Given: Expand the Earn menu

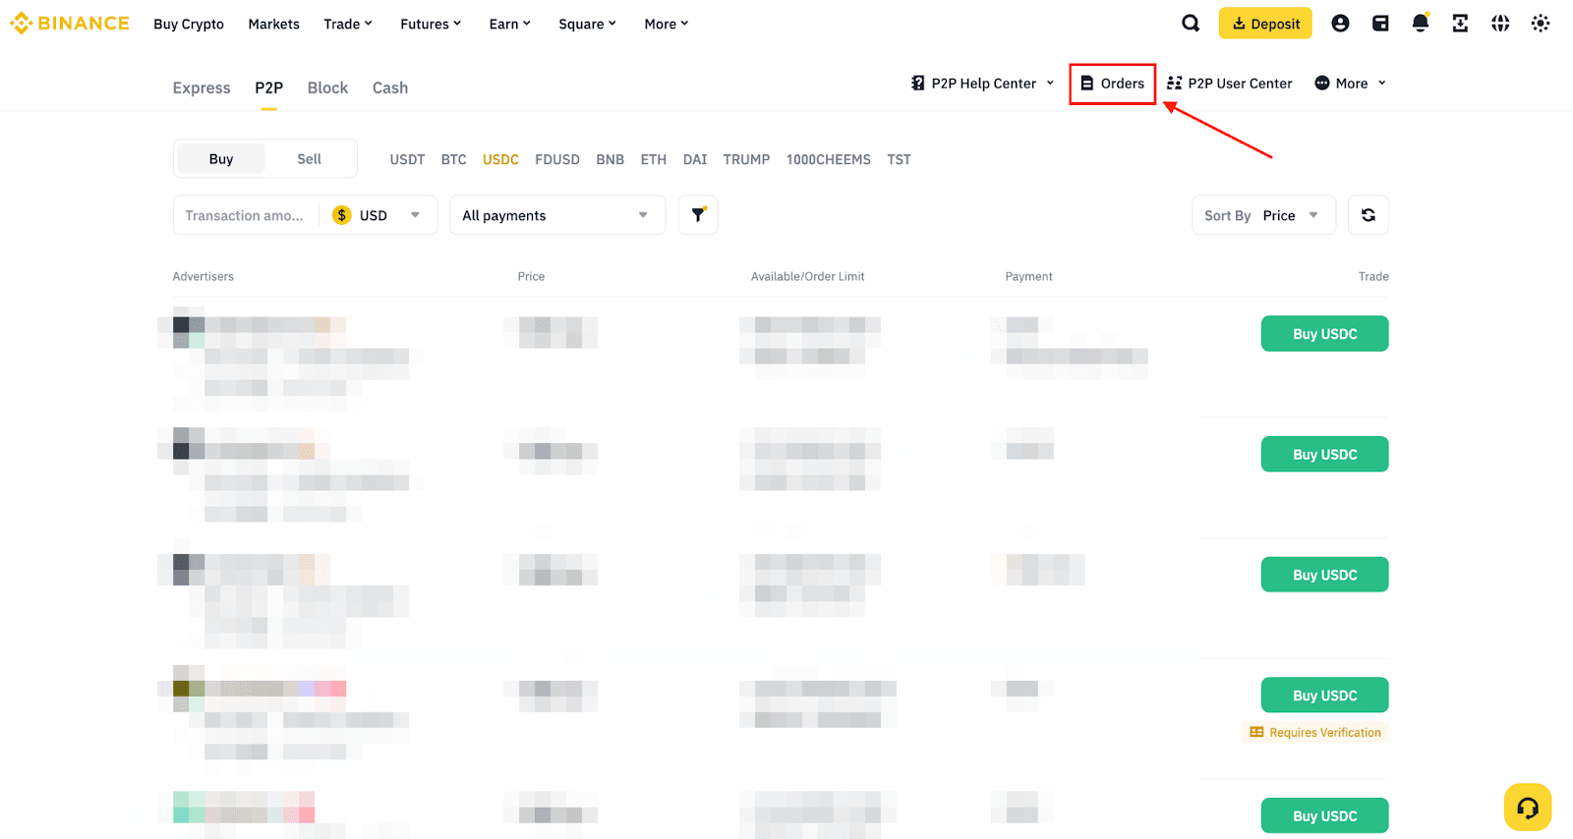Looking at the screenshot, I should click(x=510, y=24).
